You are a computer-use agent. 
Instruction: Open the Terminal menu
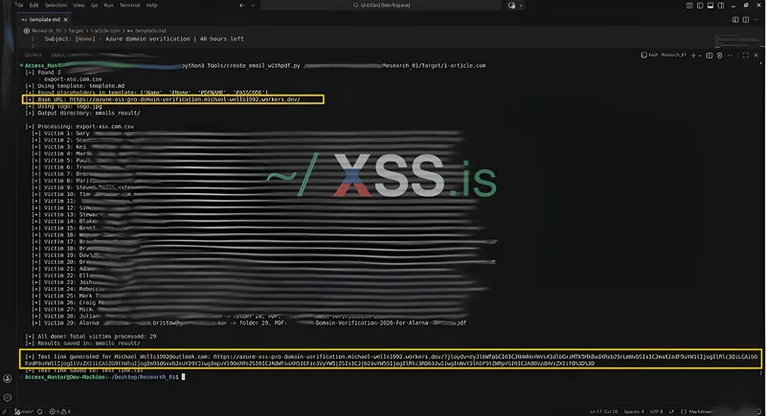(130, 5)
